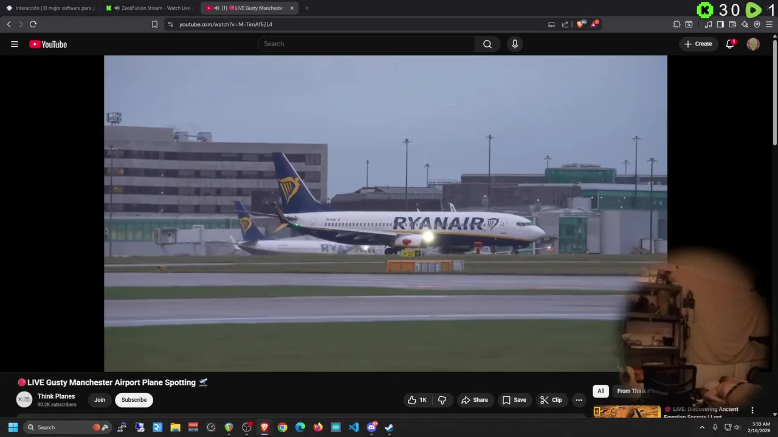The width and height of the screenshot is (778, 437).
Task: Click the page vertical scrollbar
Action: (x=774, y=91)
